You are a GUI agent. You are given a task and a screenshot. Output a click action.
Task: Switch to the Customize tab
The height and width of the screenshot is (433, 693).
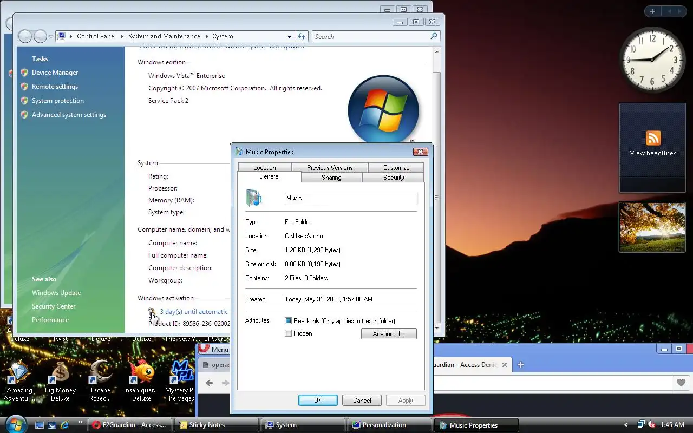[x=396, y=168]
